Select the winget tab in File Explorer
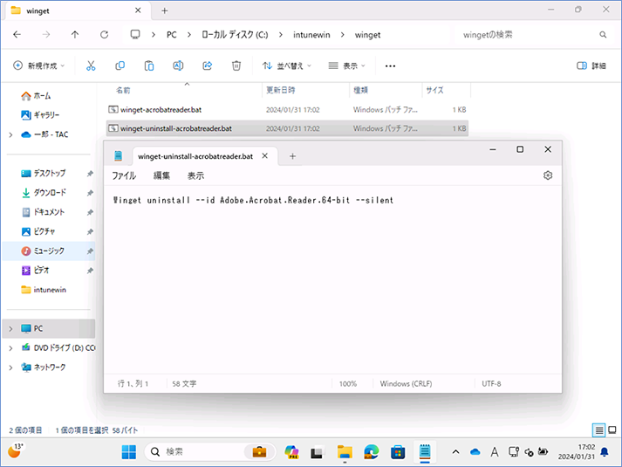The height and width of the screenshot is (467, 622). tap(78, 10)
